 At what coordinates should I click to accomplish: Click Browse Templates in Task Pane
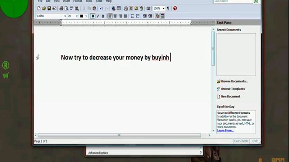tap(231, 89)
